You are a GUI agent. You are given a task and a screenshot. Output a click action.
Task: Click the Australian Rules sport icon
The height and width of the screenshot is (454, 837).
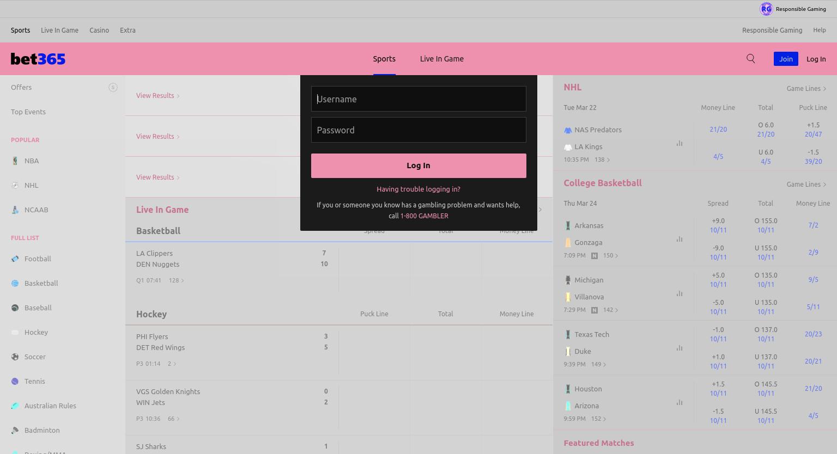15,406
